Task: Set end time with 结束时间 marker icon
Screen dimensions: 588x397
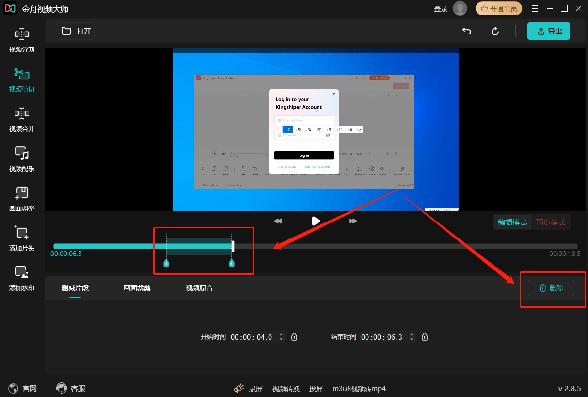Action: coord(425,337)
